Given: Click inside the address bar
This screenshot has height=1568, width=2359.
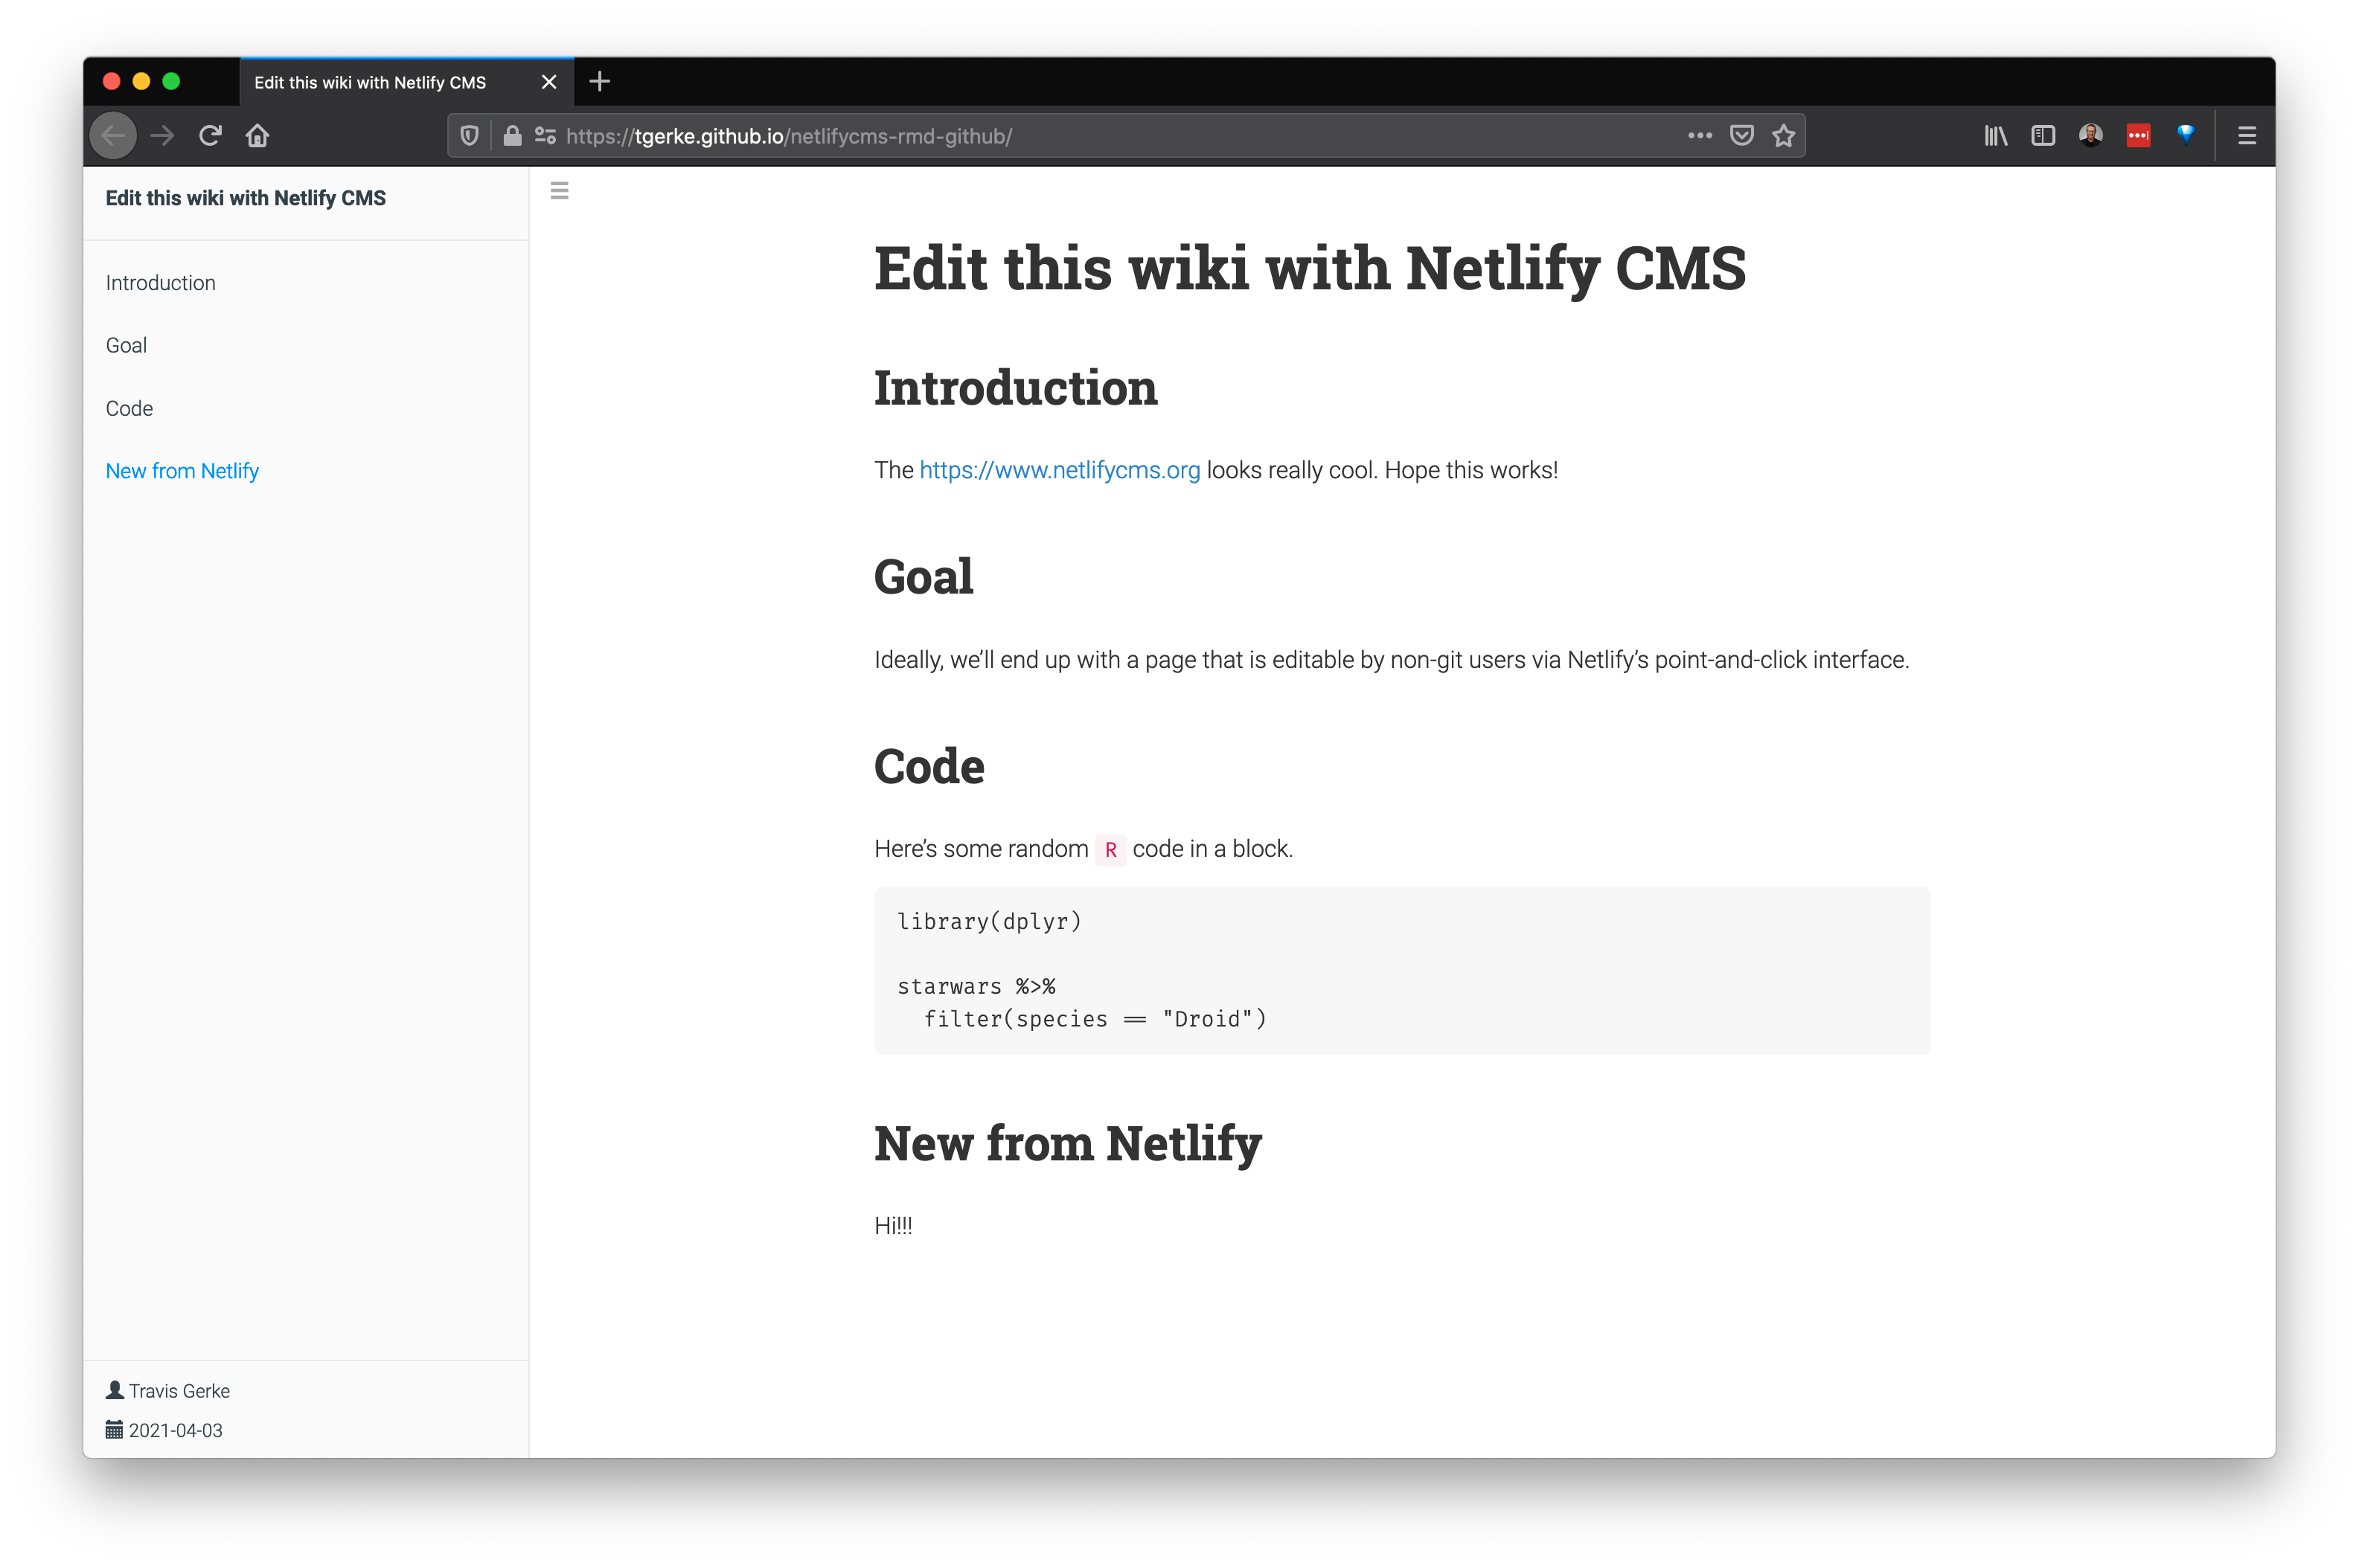Looking at the screenshot, I should click(x=1000, y=135).
